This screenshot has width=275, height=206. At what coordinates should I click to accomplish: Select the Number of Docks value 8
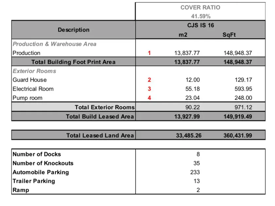coord(198,154)
